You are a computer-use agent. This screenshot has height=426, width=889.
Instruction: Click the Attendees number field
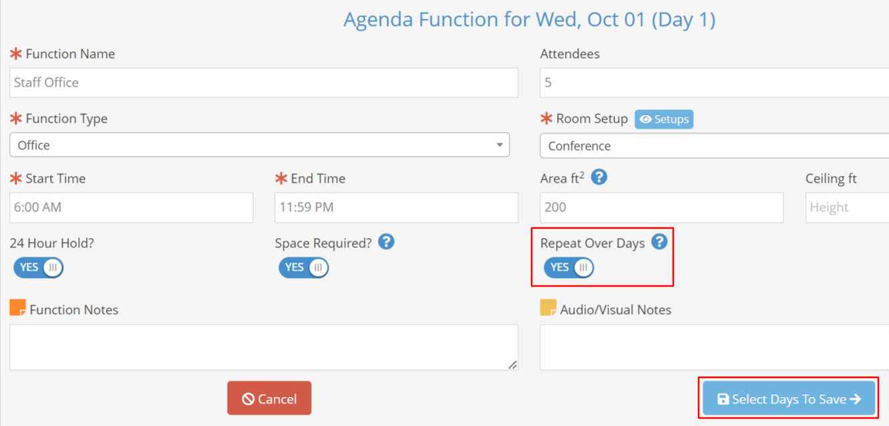(715, 83)
